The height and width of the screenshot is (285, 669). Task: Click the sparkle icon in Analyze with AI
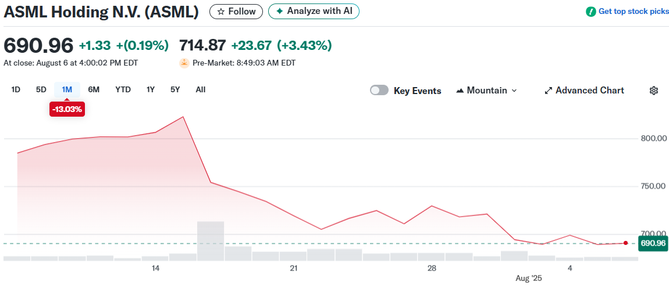click(x=279, y=11)
